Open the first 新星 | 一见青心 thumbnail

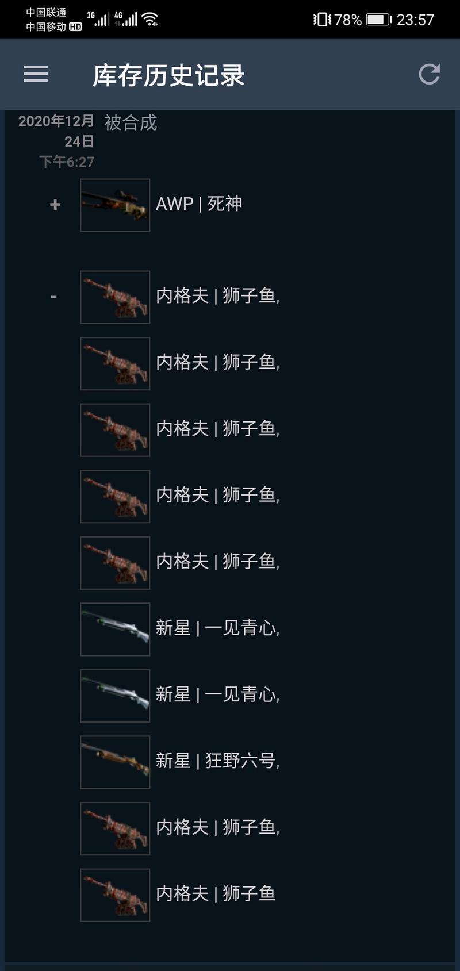pyautogui.click(x=115, y=629)
